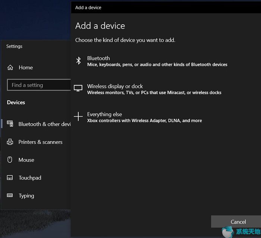Screen dimensions: 261x238
Task: Click the large Add a device heading
Action: click(100, 26)
